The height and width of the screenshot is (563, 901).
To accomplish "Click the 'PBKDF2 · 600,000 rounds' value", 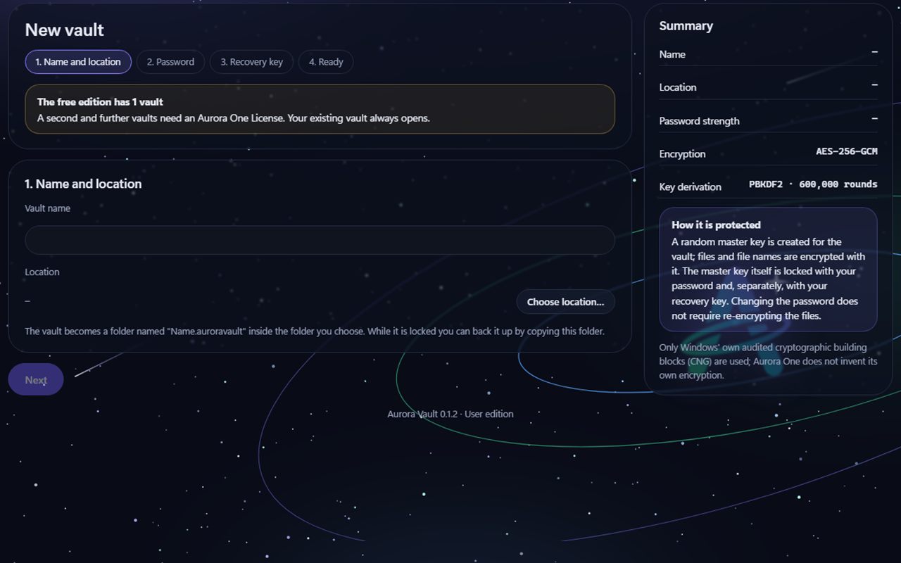I will tap(813, 184).
